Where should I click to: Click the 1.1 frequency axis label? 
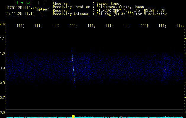[x=3, y=39]
